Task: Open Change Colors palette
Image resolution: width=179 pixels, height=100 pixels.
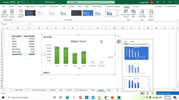Action: coord(21,14)
